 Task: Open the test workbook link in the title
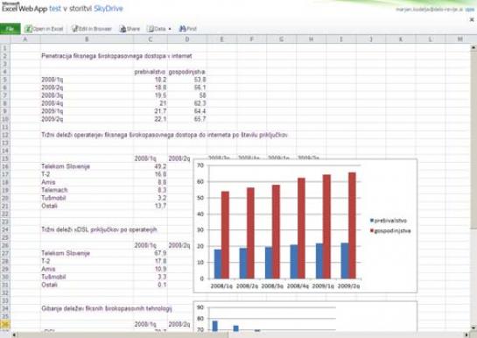point(55,9)
